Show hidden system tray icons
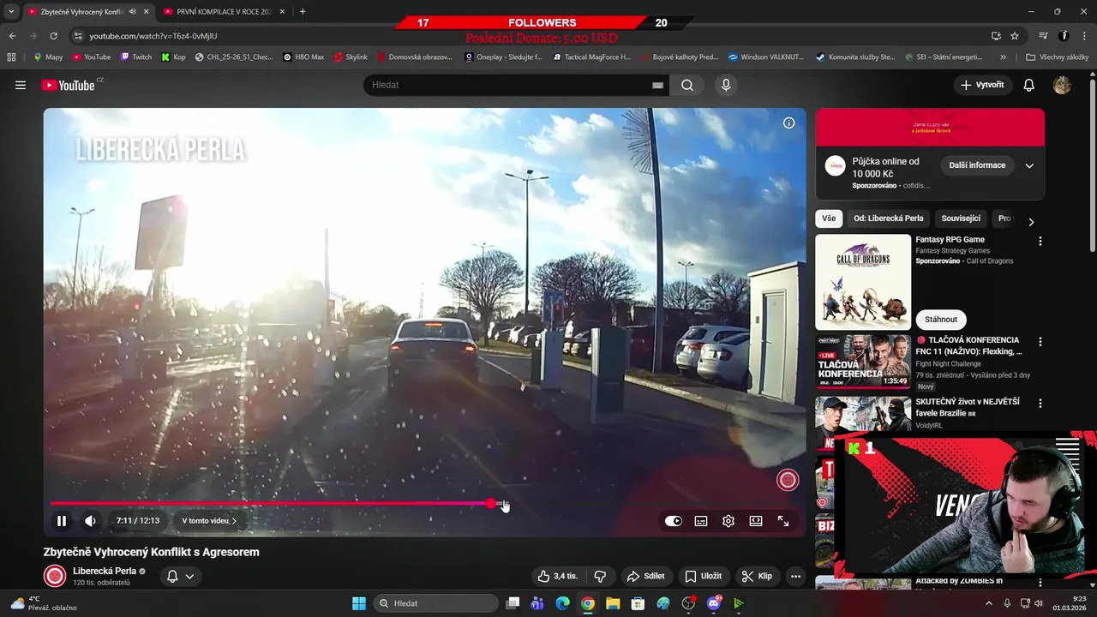 coord(989,603)
